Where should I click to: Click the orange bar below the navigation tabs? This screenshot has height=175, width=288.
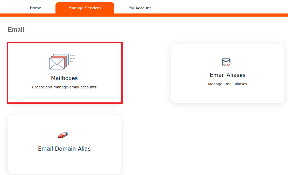coord(207,15)
